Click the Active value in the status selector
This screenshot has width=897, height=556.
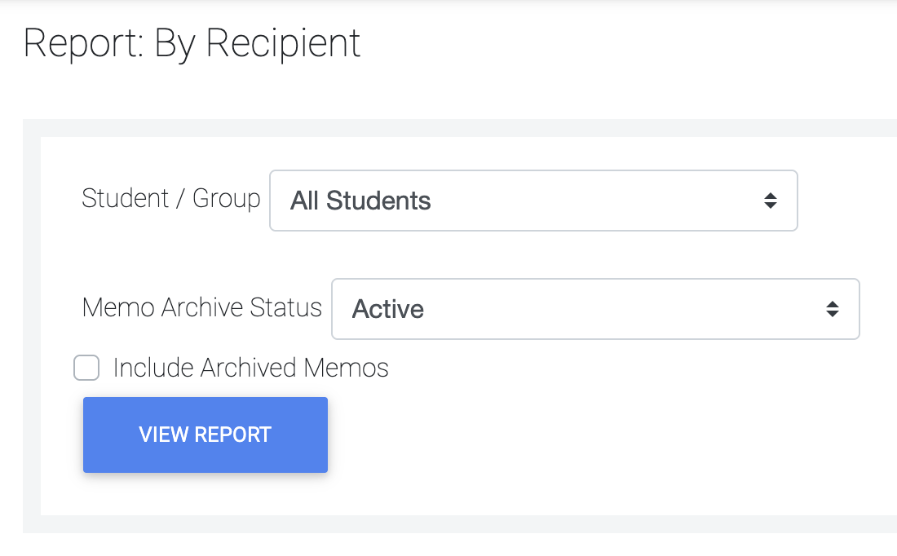[x=388, y=309]
